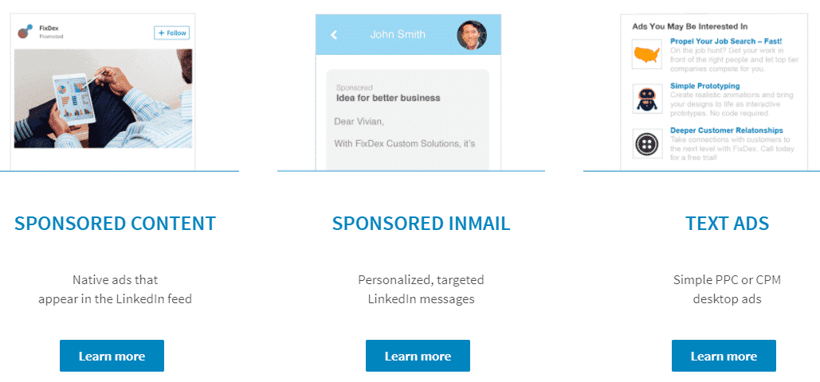This screenshot has width=820, height=382.
Task: Click Learn more under Sponsored InMail
Action: 418,356
